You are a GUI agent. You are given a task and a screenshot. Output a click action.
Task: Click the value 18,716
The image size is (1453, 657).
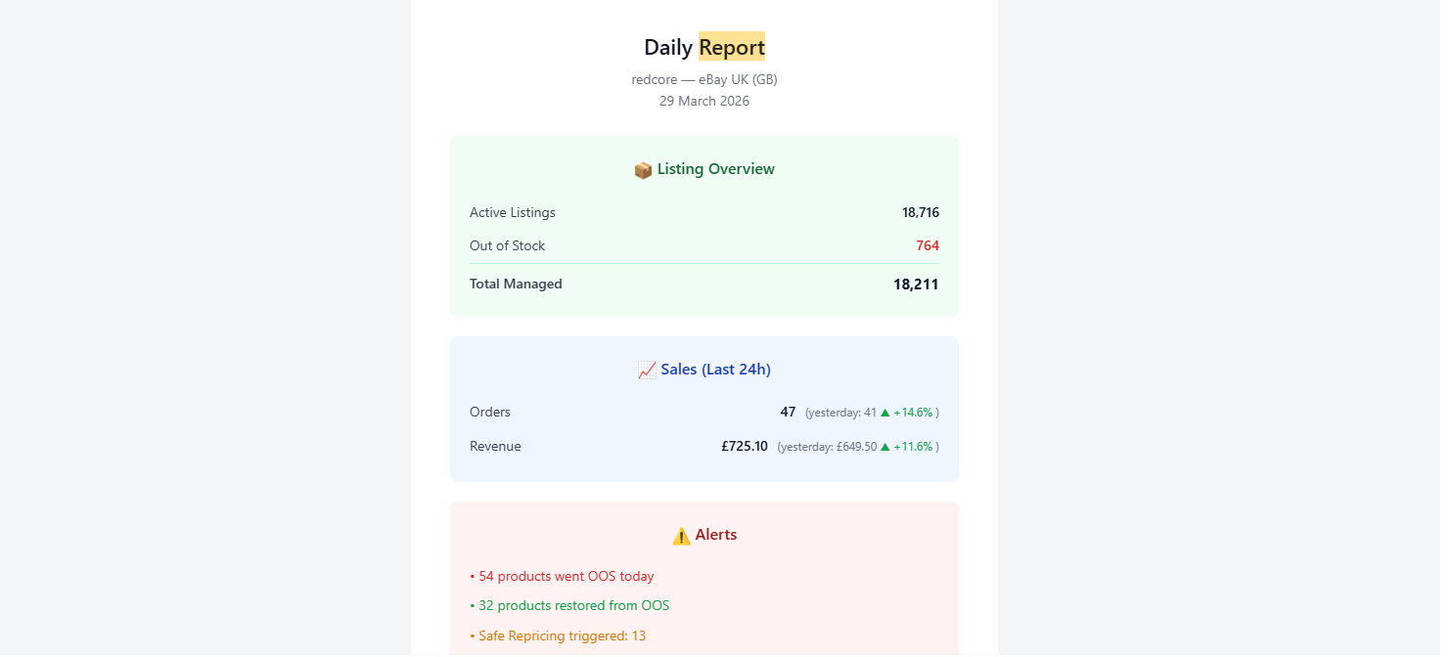pos(921,212)
